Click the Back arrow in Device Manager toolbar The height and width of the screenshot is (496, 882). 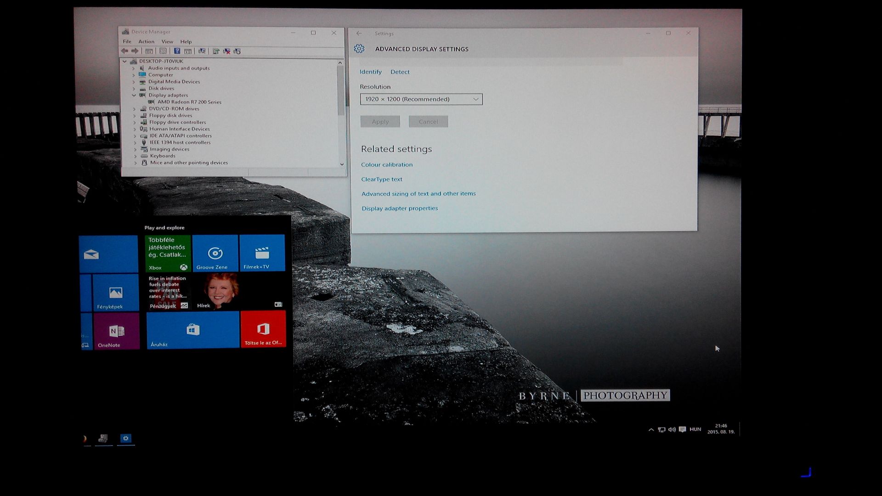124,51
